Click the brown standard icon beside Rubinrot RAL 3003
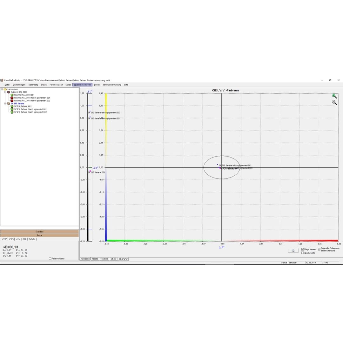 point(8,92)
